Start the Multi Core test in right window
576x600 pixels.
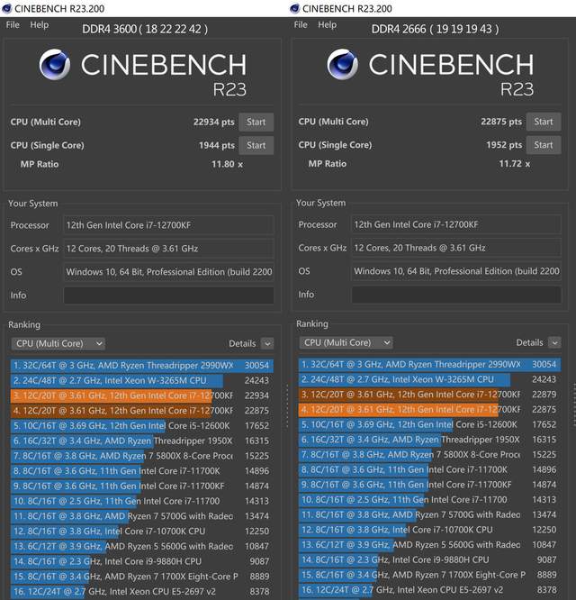544,122
